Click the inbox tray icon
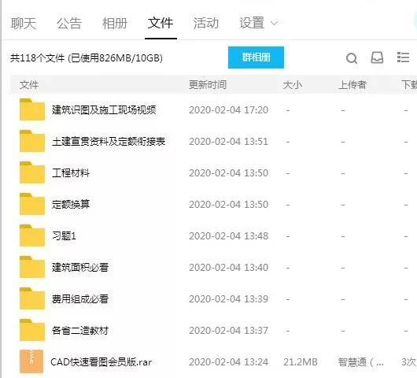The width and height of the screenshot is (417, 378). (x=377, y=57)
